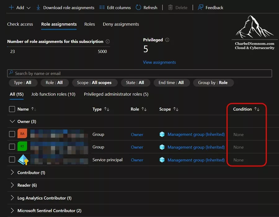Refresh the role assignments list
The width and height of the screenshot is (279, 217).
tap(150, 8)
